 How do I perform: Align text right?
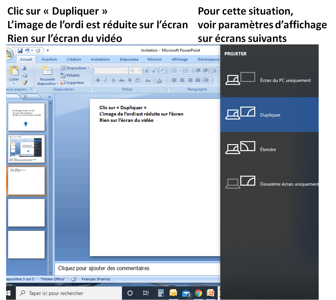pyautogui.click(x=190, y=80)
